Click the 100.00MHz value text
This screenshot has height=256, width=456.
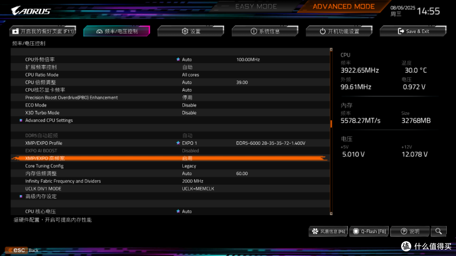click(x=248, y=59)
